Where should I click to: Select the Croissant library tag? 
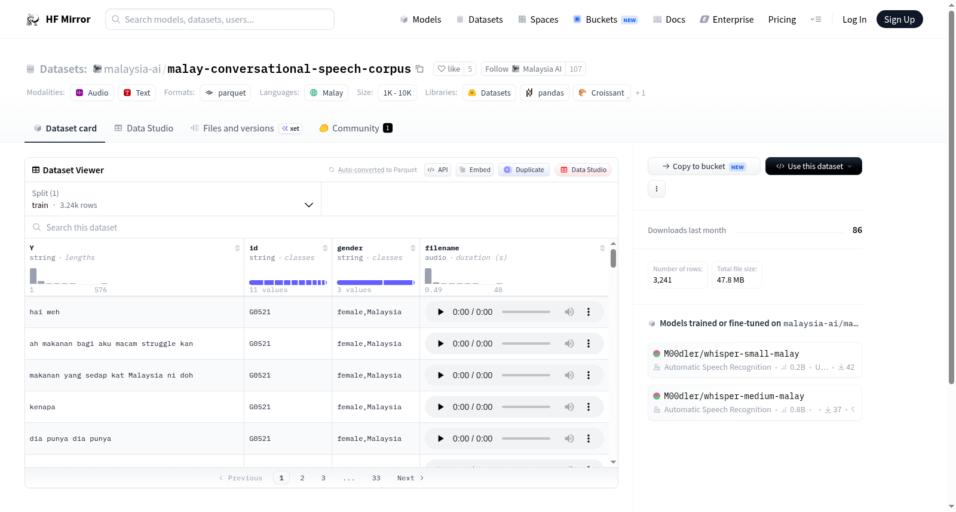click(x=602, y=93)
